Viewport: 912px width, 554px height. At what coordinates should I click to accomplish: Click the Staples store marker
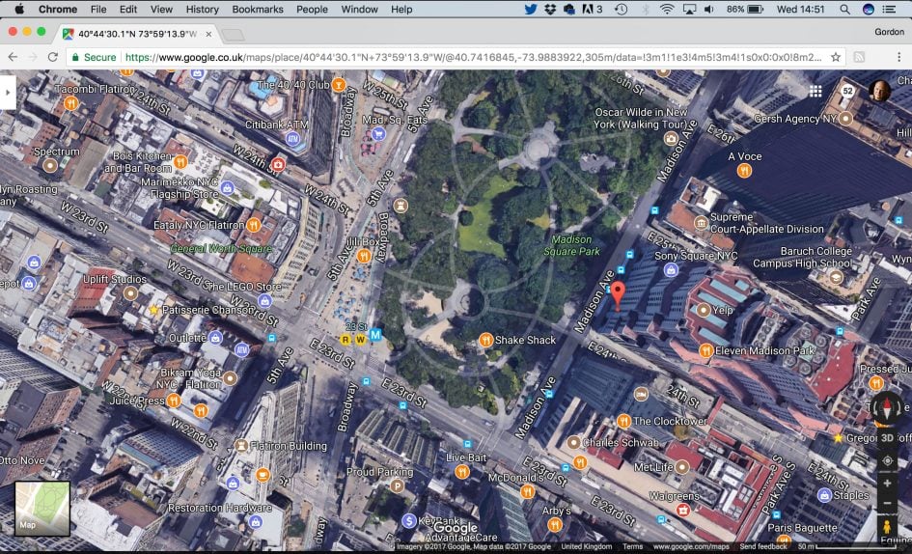[x=824, y=495]
